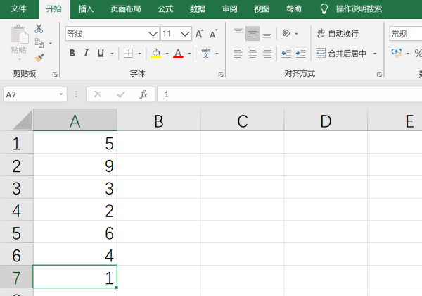
Task: Toggle Italic formatting
Action: click(86, 53)
